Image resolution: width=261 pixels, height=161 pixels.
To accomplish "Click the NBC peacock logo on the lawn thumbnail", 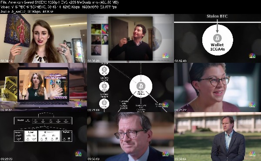I will [x=252, y=154].
